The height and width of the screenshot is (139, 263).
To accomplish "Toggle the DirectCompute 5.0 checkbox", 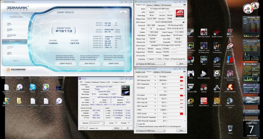I will pos(172,59).
